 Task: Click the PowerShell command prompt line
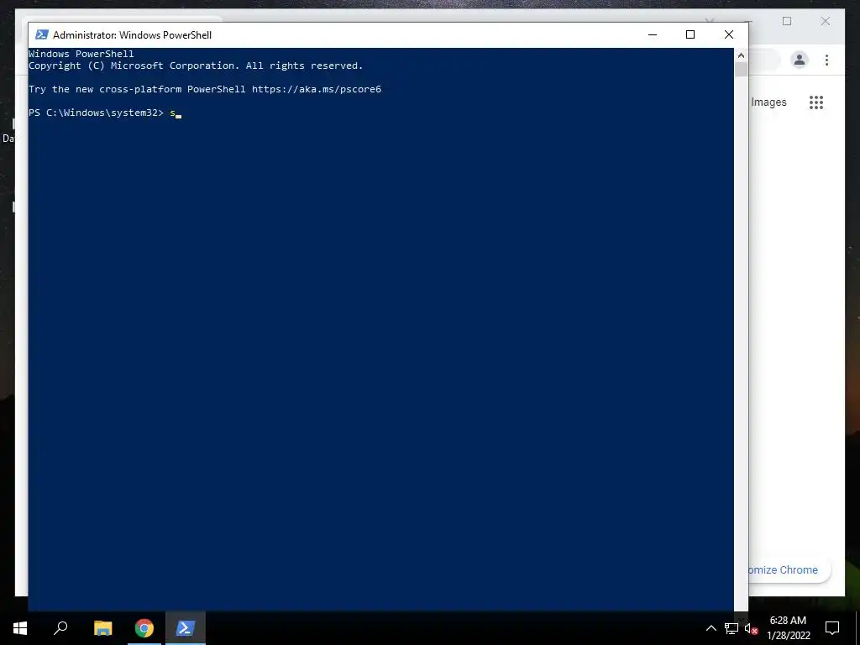tap(105, 113)
